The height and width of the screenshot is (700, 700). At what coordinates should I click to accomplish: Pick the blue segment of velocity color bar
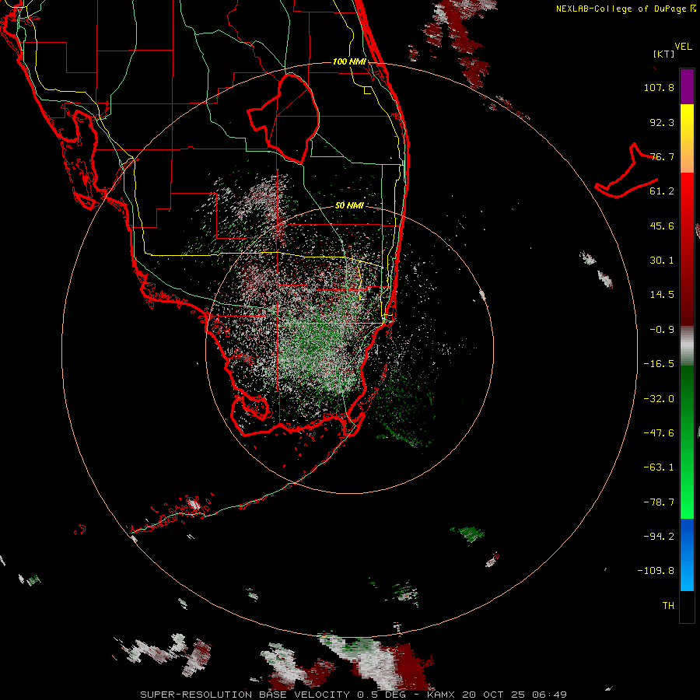pyautogui.click(x=687, y=555)
